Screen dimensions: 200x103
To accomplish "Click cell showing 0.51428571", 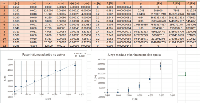I will 141,39.
